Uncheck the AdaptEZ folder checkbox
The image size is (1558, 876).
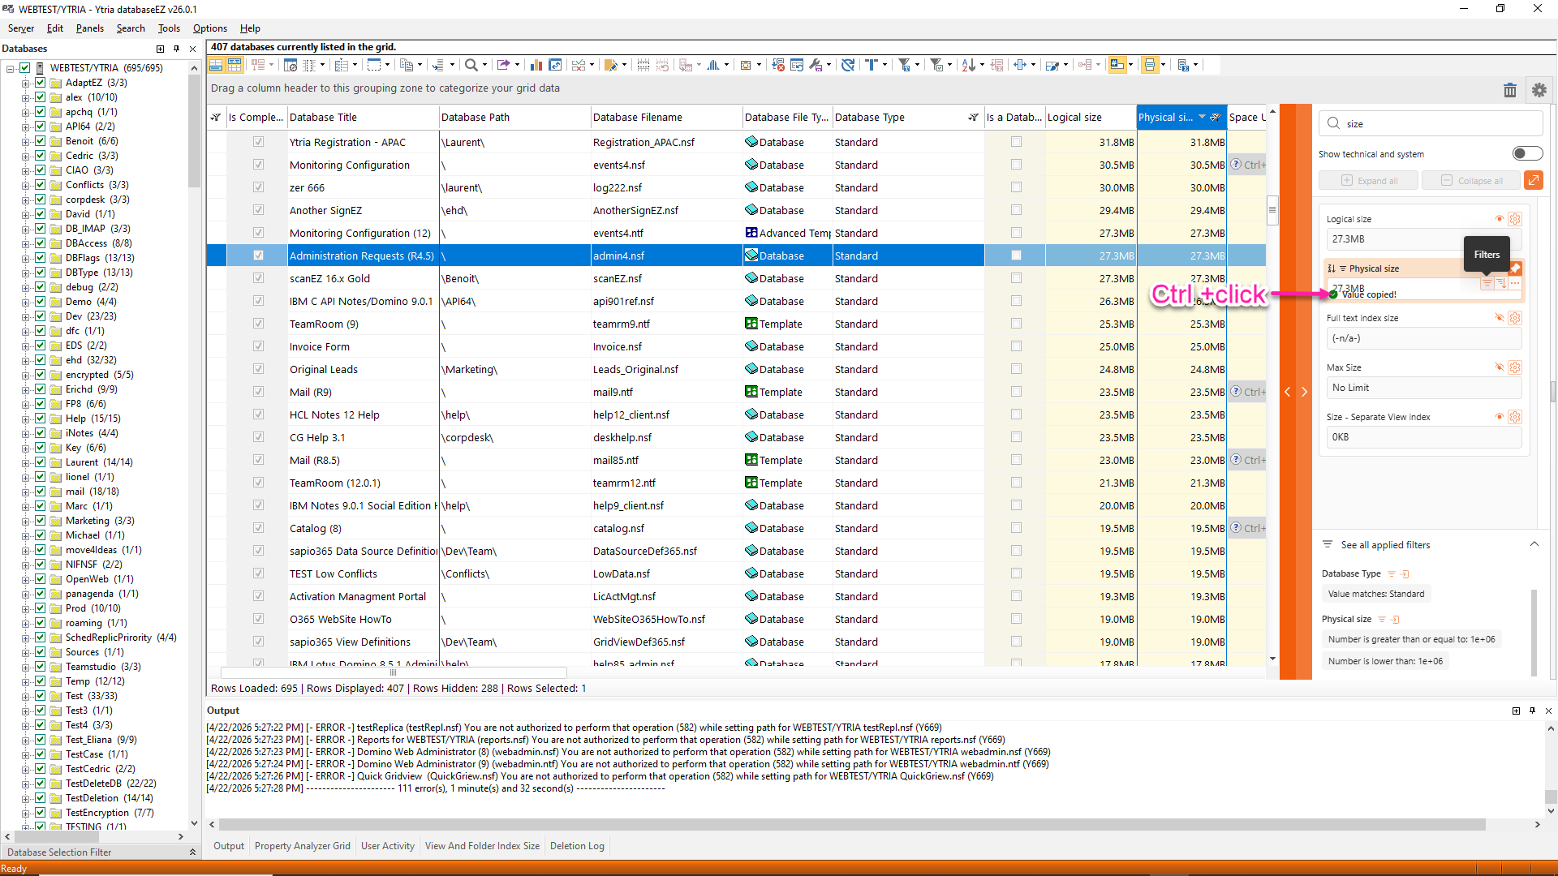click(40, 83)
